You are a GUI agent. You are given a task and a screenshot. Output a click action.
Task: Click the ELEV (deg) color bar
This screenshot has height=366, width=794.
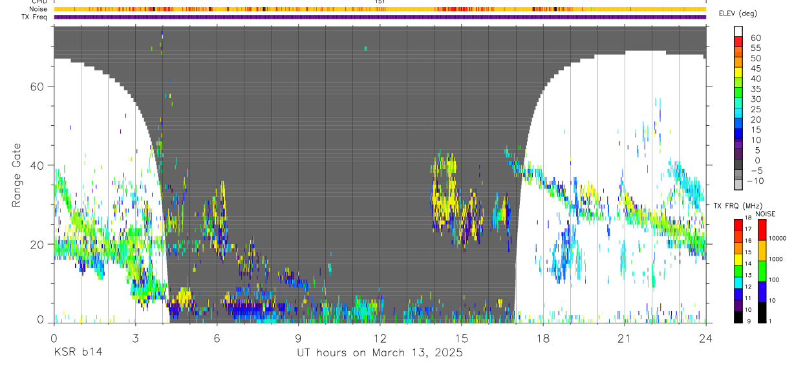click(x=738, y=109)
